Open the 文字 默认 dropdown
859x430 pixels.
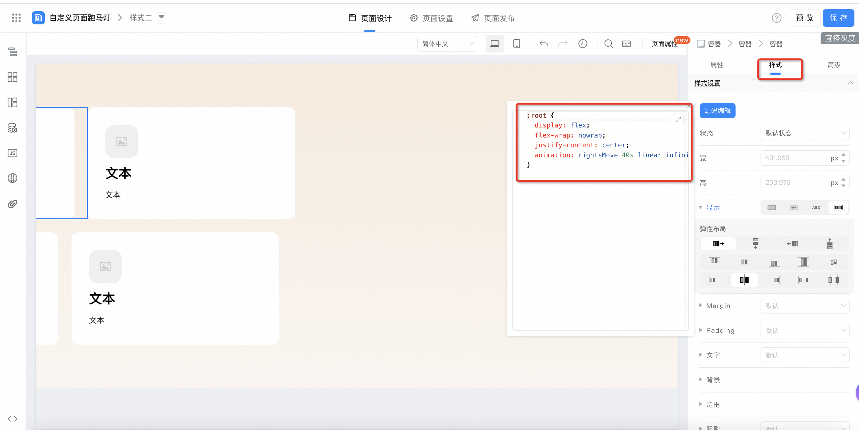805,355
